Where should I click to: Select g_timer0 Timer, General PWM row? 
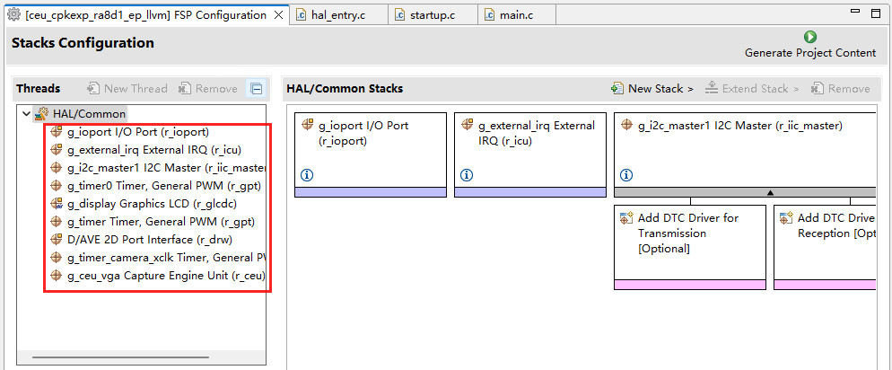click(x=156, y=186)
